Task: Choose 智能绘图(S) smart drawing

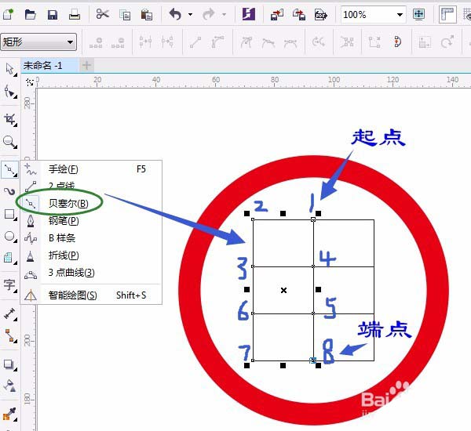Action: 91,295
